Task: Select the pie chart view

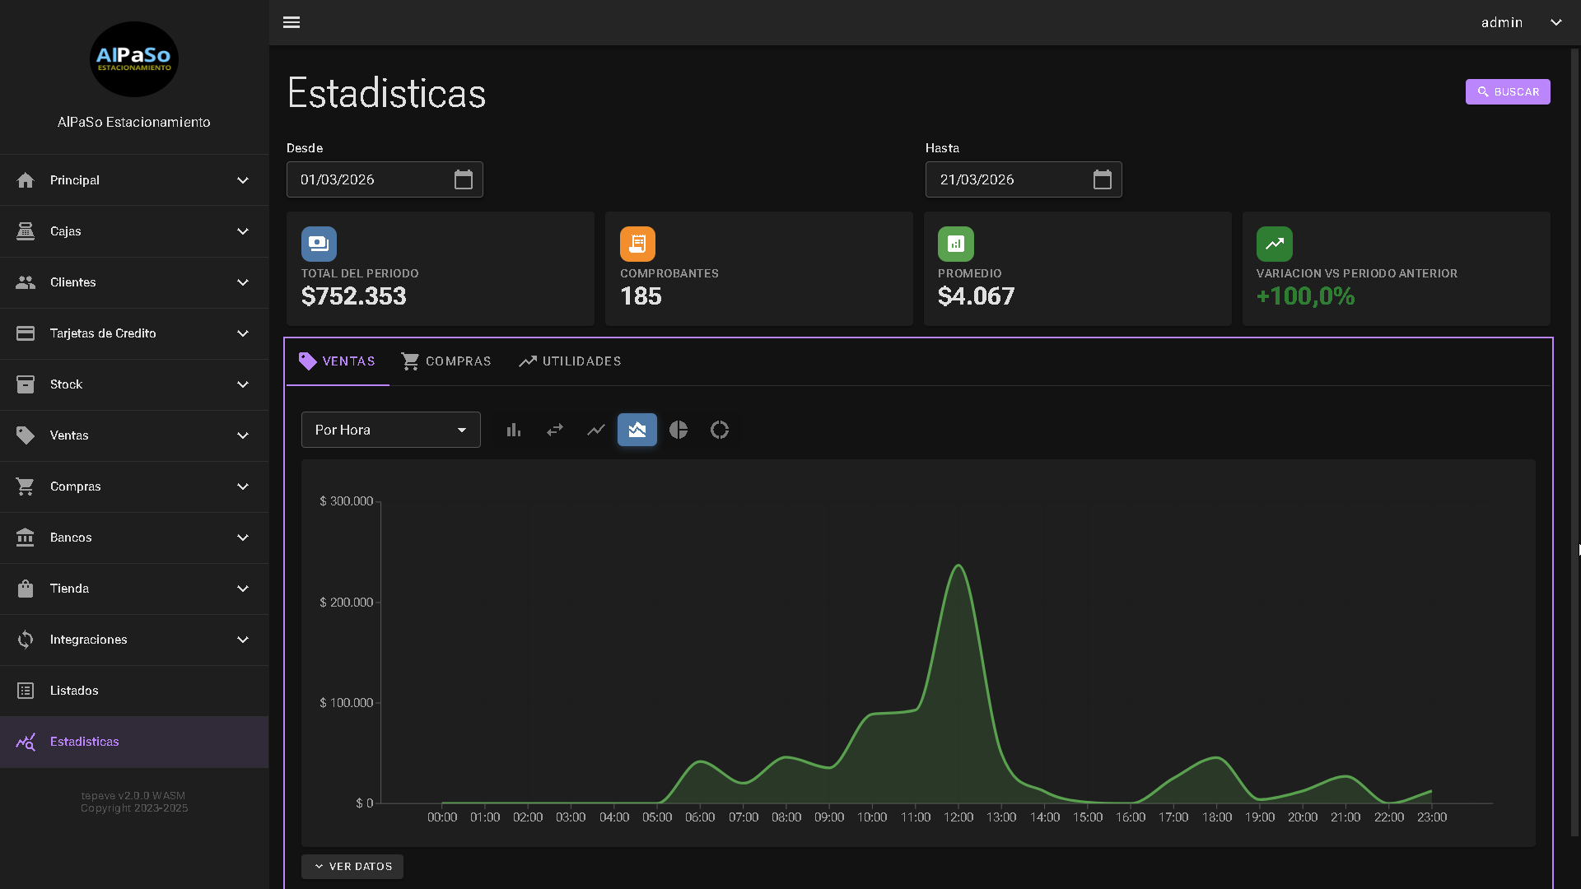Action: [x=679, y=430]
